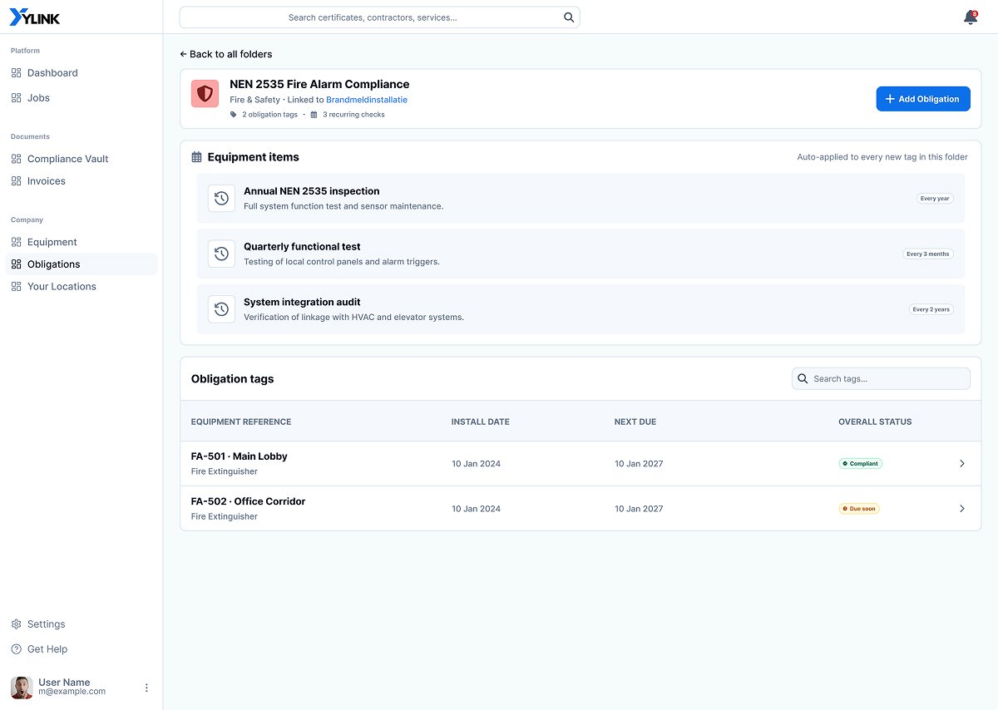Click NEN 2535 Fire Alarm Compliance heading
Screen dimensions: 998x710
click(319, 84)
